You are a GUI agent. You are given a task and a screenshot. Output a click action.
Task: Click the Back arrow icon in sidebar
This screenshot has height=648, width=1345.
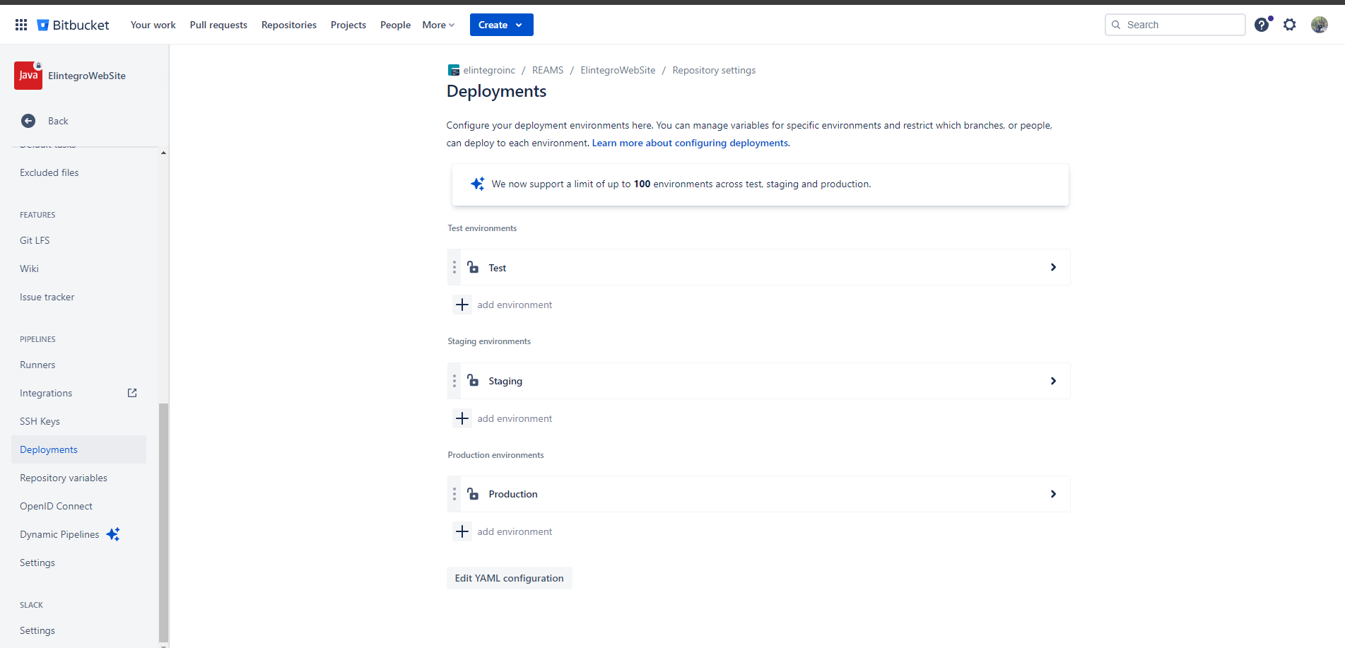pyautogui.click(x=28, y=121)
